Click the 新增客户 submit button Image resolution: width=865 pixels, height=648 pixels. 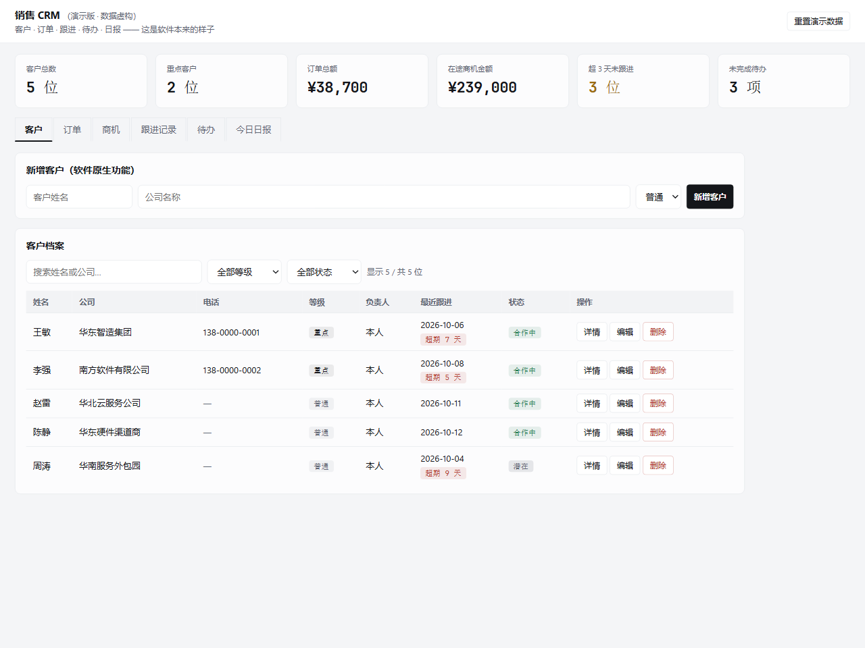click(x=710, y=197)
